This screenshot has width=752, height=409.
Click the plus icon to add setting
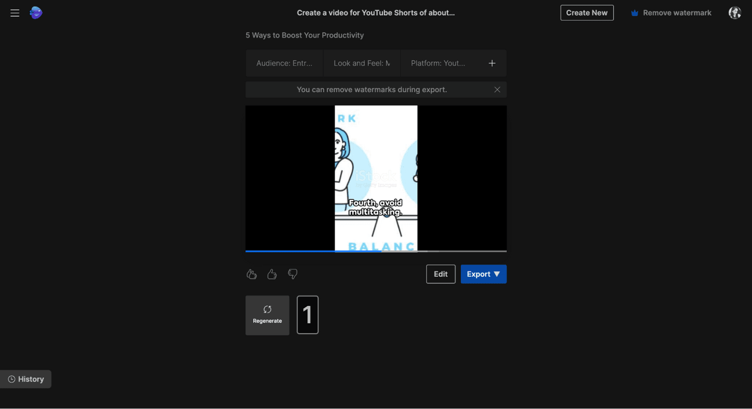tap(491, 63)
